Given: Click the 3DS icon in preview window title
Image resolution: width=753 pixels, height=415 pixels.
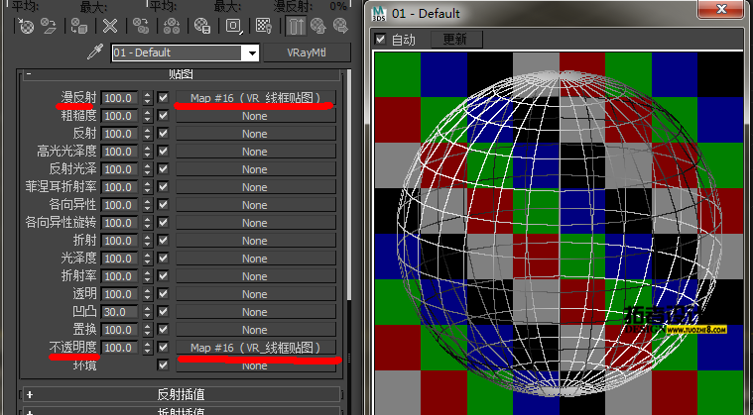Looking at the screenshot, I should (x=379, y=14).
